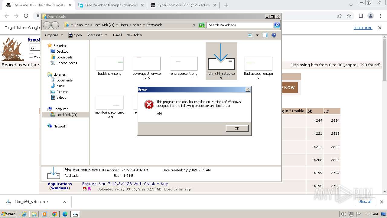Select Desktop in the navigation pane

[x=62, y=51]
